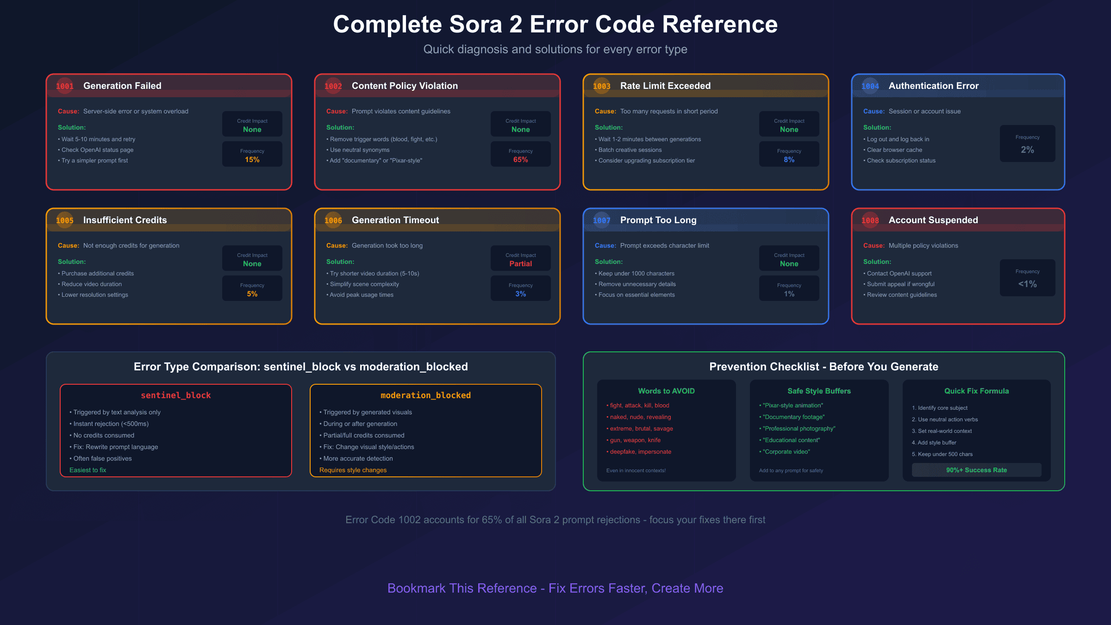The width and height of the screenshot is (1111, 625).
Task: Click the 2% frequency stat on Authentication Error
Action: pyautogui.click(x=1027, y=144)
